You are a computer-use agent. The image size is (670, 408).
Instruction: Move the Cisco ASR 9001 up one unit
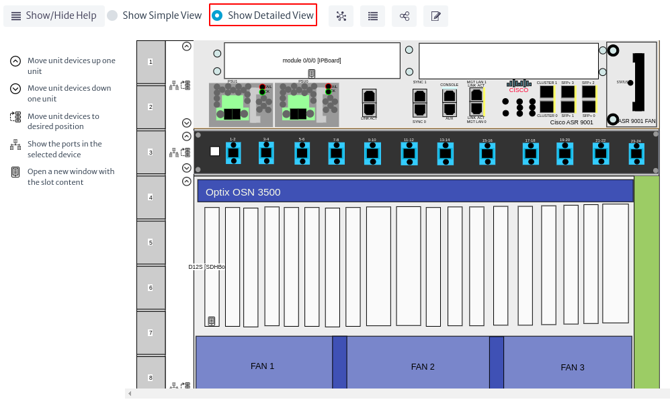[187, 46]
